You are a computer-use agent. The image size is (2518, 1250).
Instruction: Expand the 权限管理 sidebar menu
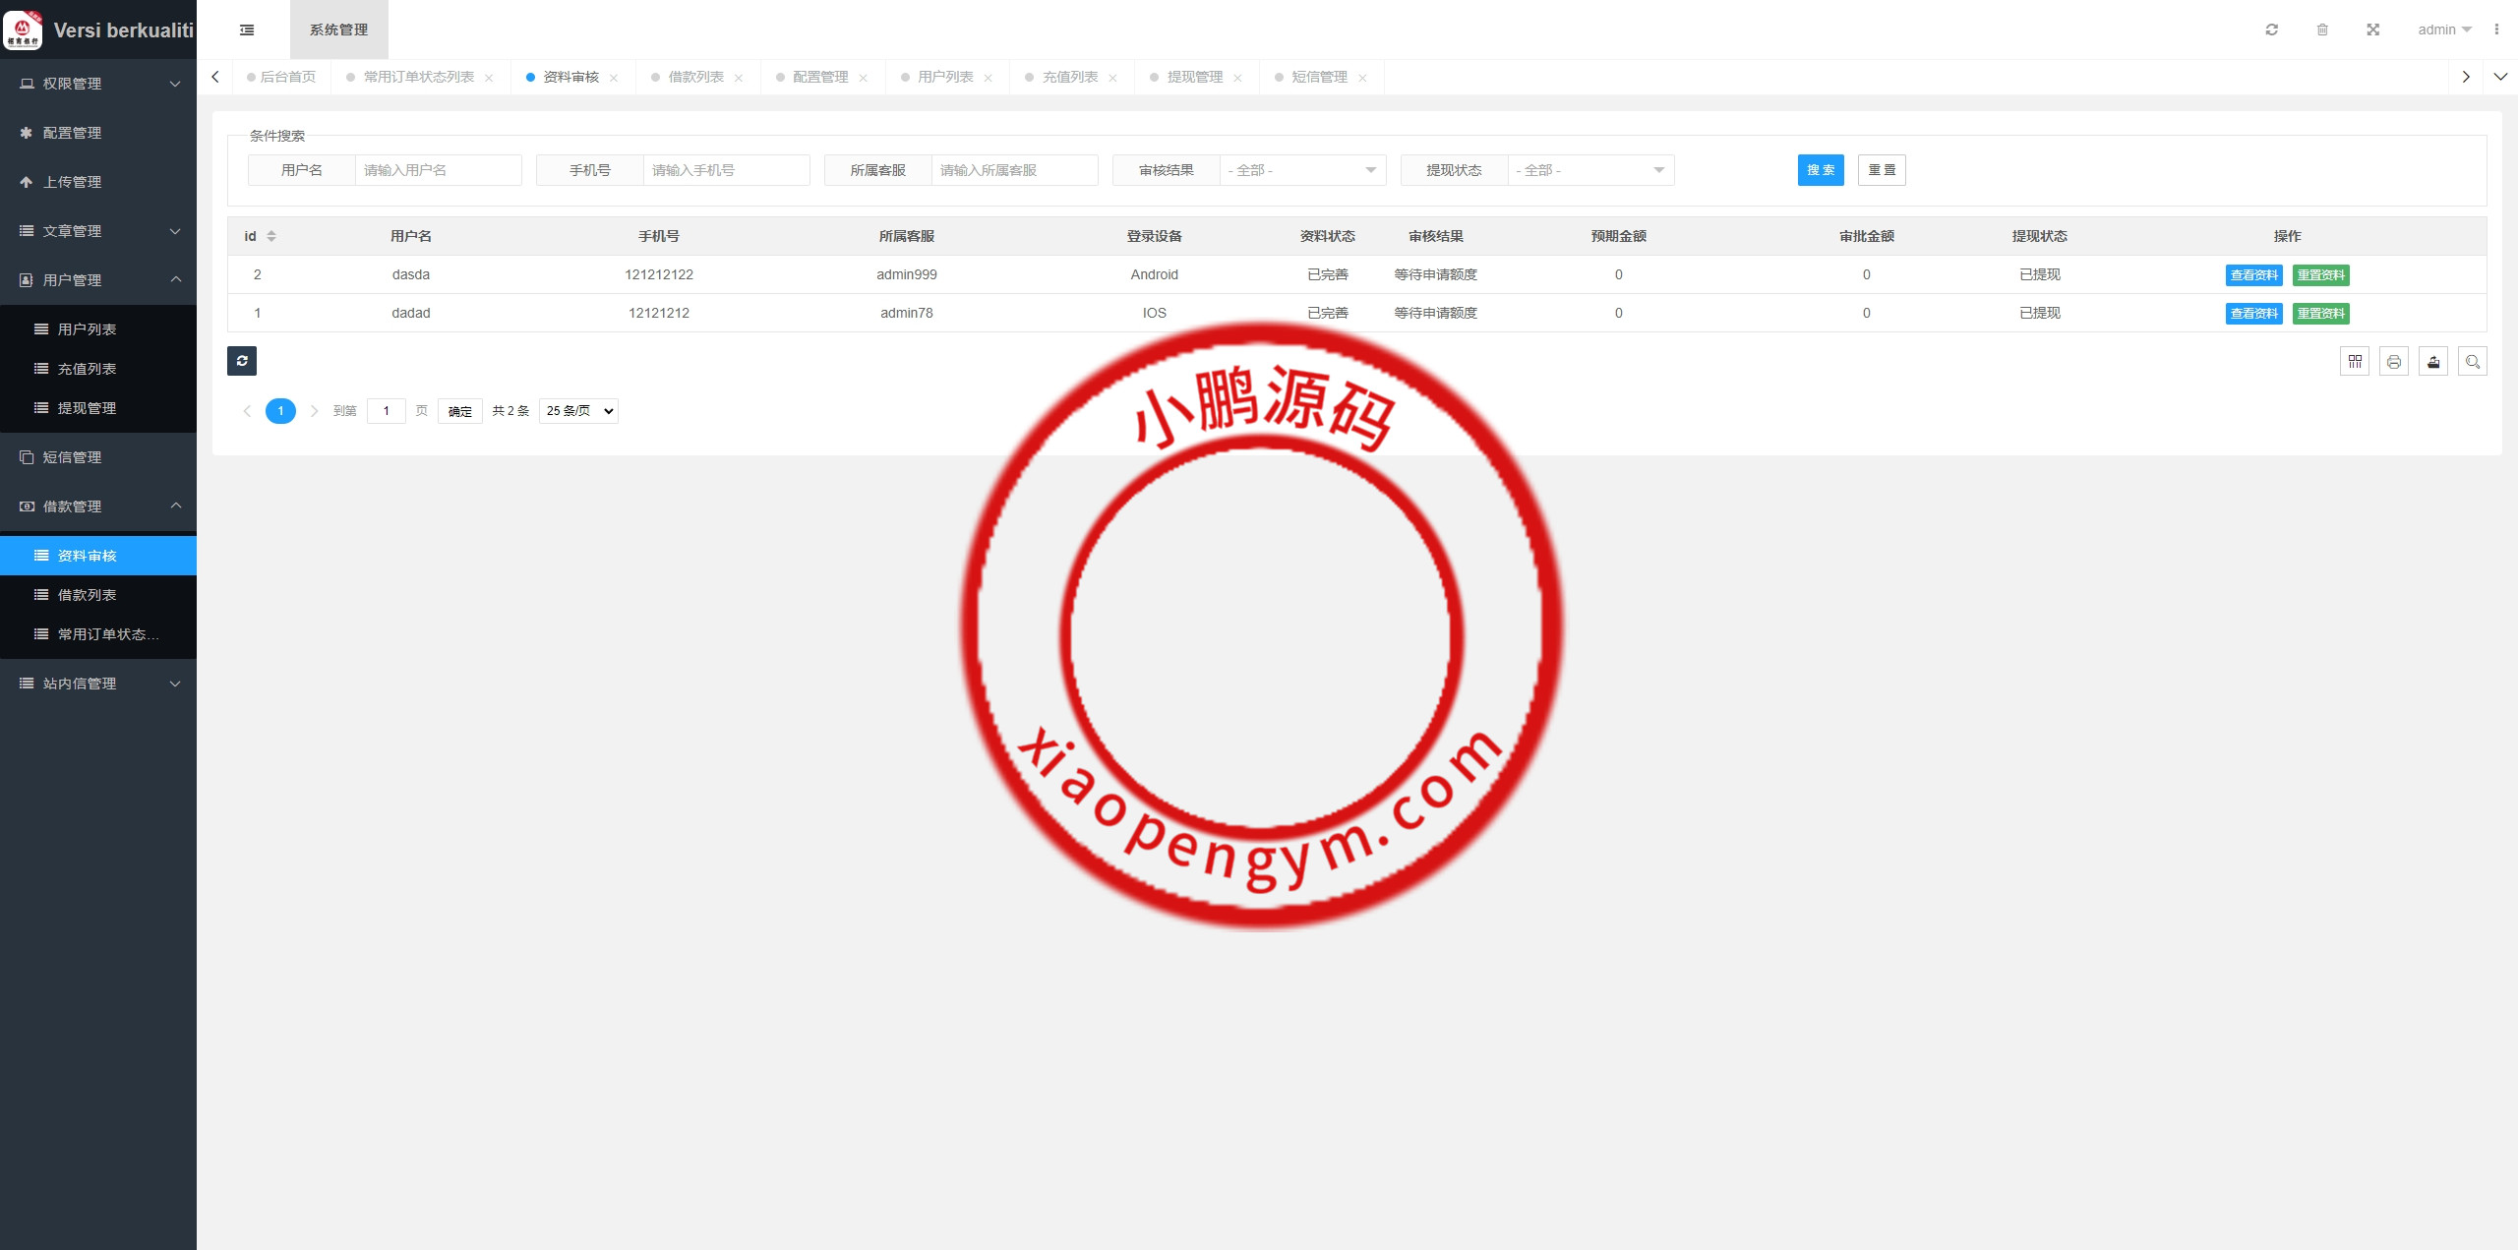click(x=98, y=84)
